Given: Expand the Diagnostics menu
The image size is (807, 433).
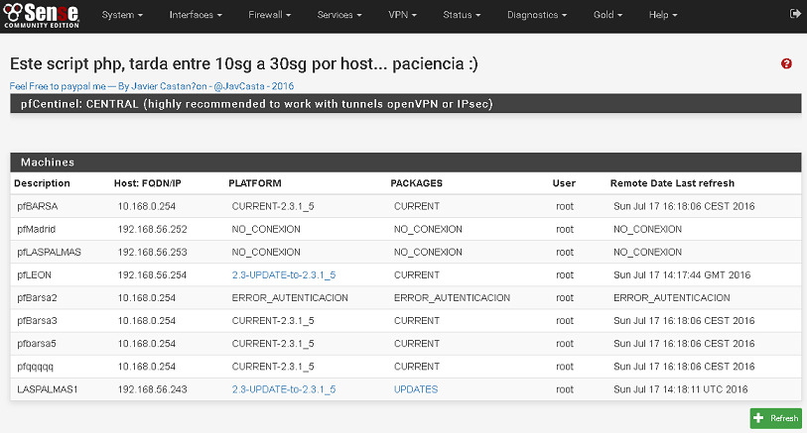Looking at the screenshot, I should (x=537, y=15).
